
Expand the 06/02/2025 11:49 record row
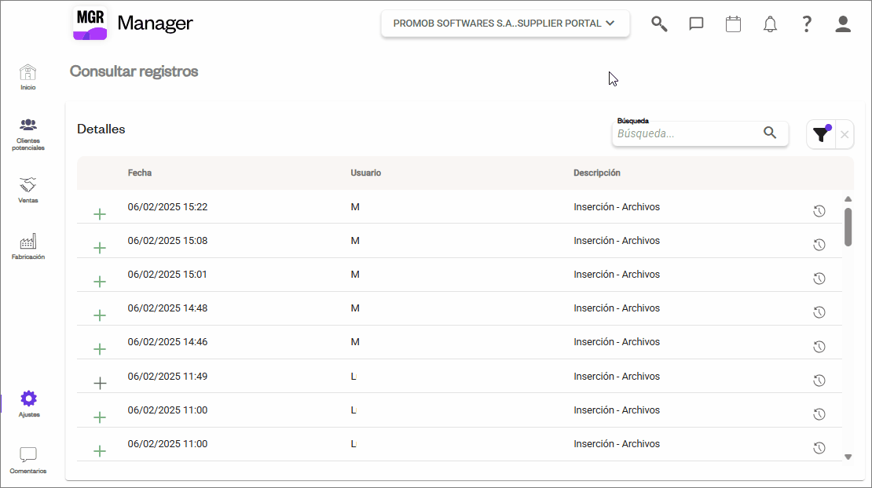100,383
